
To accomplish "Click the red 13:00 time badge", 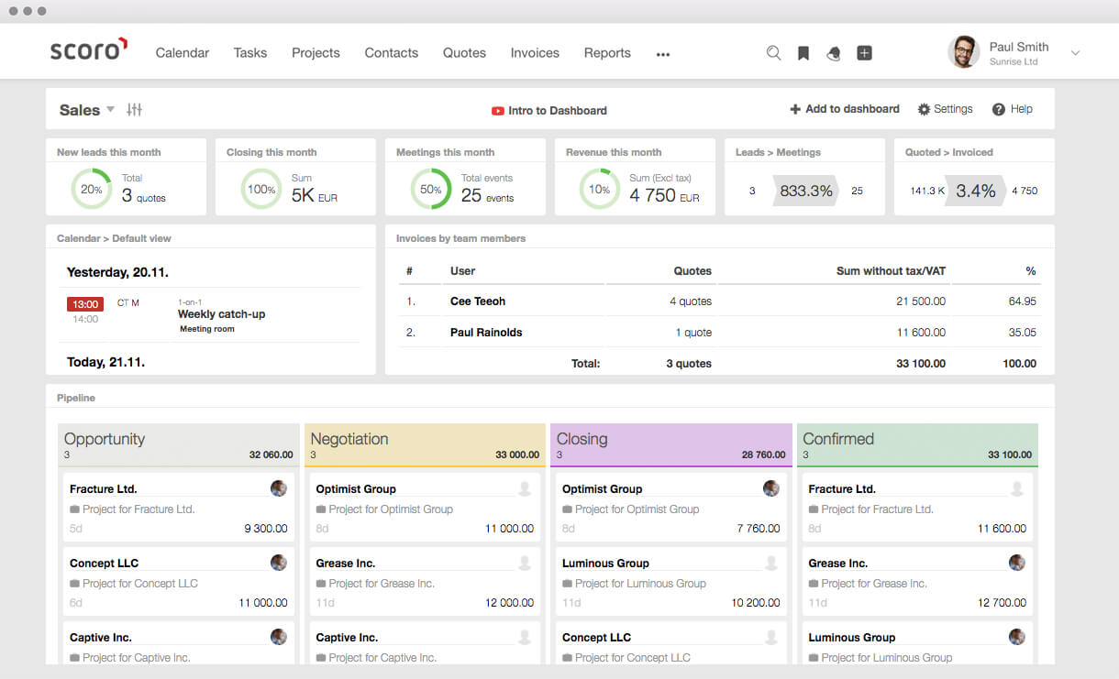I will 85,304.
